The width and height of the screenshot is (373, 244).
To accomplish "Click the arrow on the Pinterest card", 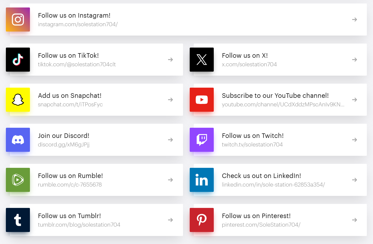I will click(355, 220).
